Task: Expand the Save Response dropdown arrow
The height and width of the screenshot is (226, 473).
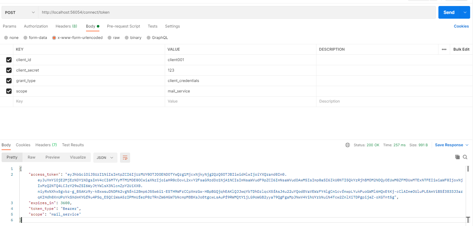Action: (467, 145)
